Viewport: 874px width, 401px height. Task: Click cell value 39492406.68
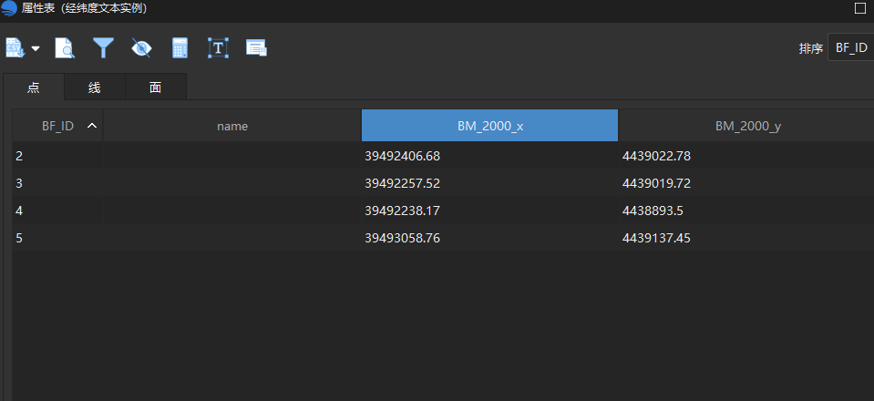[x=403, y=156]
